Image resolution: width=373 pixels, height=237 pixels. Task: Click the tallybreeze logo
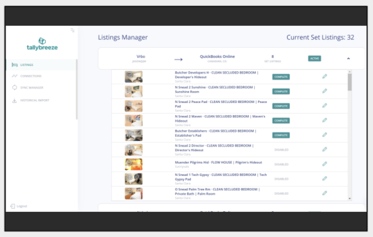point(42,44)
